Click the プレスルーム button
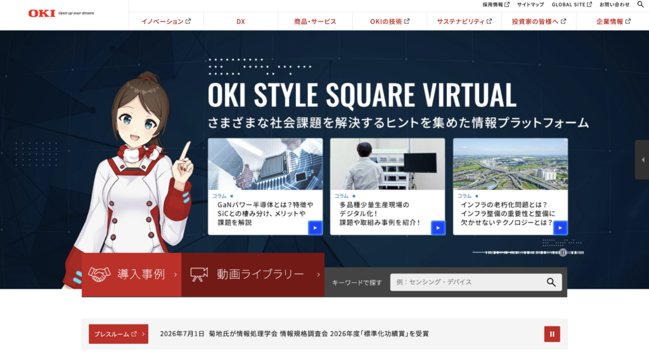649x361 pixels. (119, 334)
